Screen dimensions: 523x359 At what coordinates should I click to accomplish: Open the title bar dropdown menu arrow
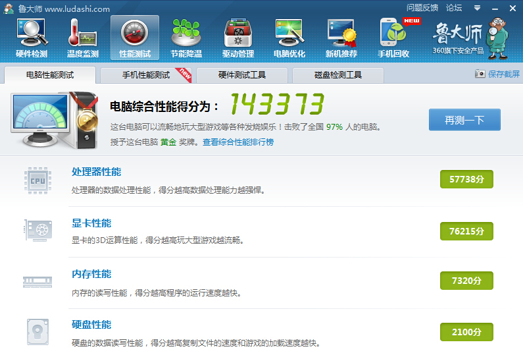[478, 8]
